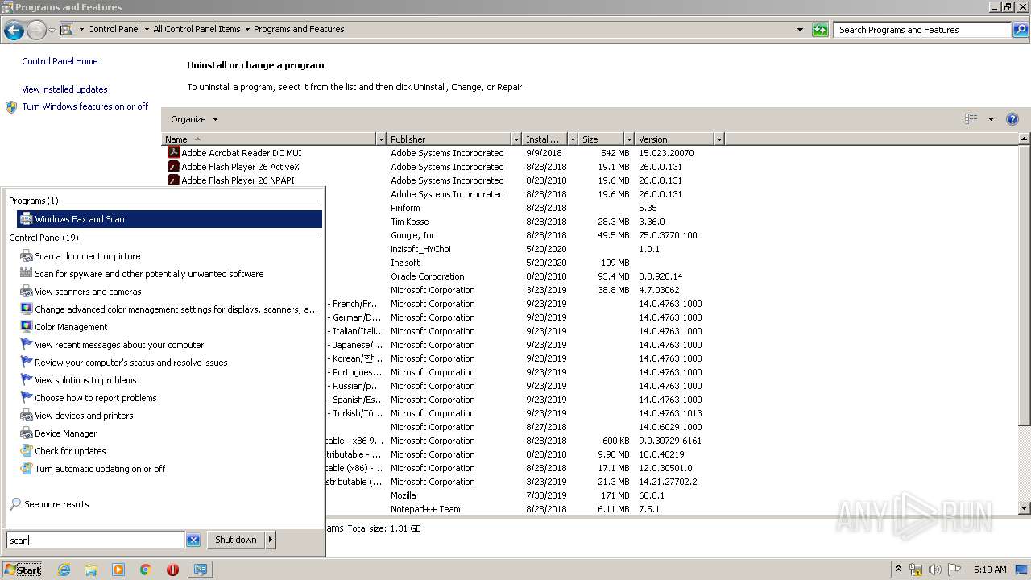Open Scan a document or picture

point(87,256)
